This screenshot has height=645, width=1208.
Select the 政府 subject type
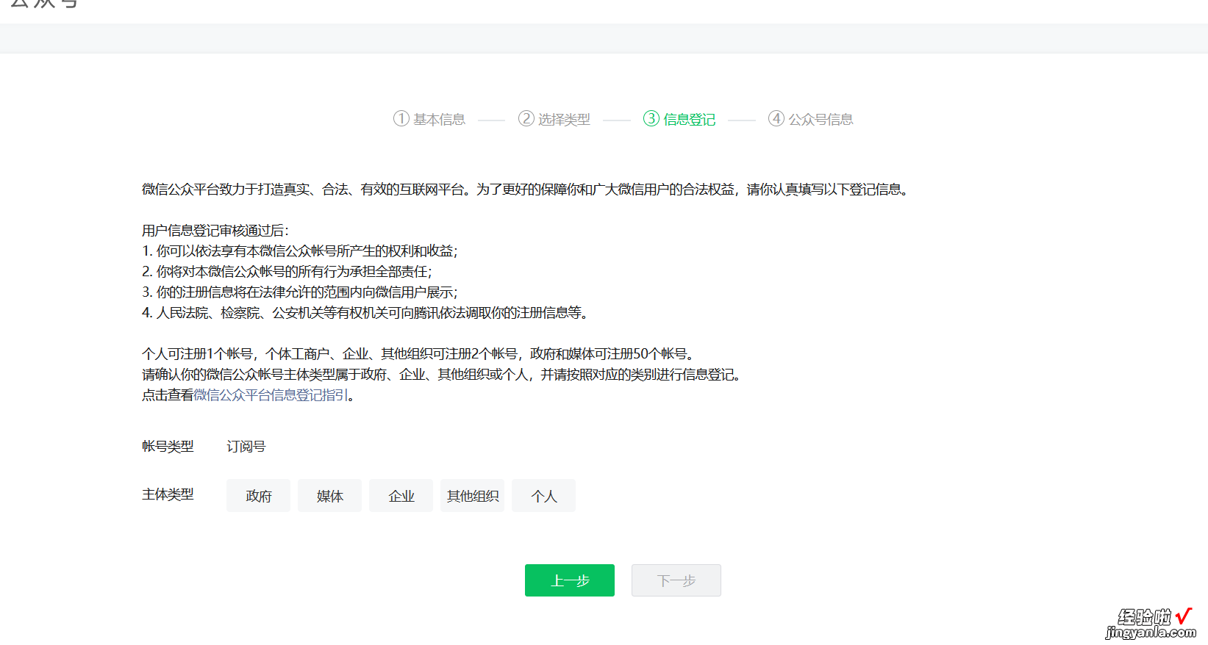(x=258, y=496)
